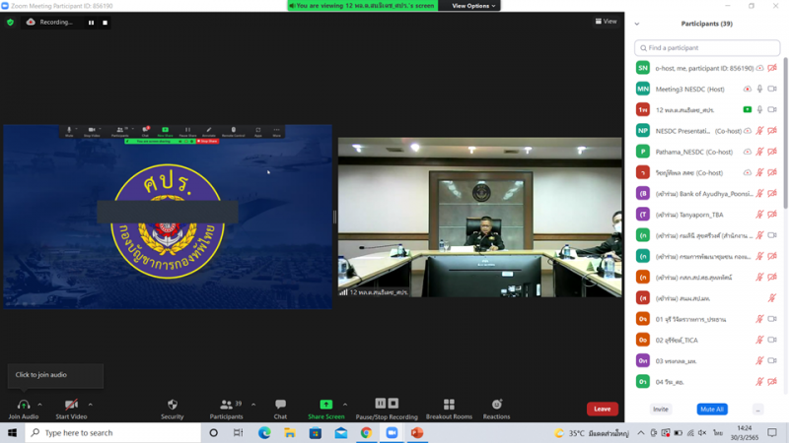Show hidden system tray icons
Screen dimensions: 789x443
pyautogui.click(x=641, y=432)
